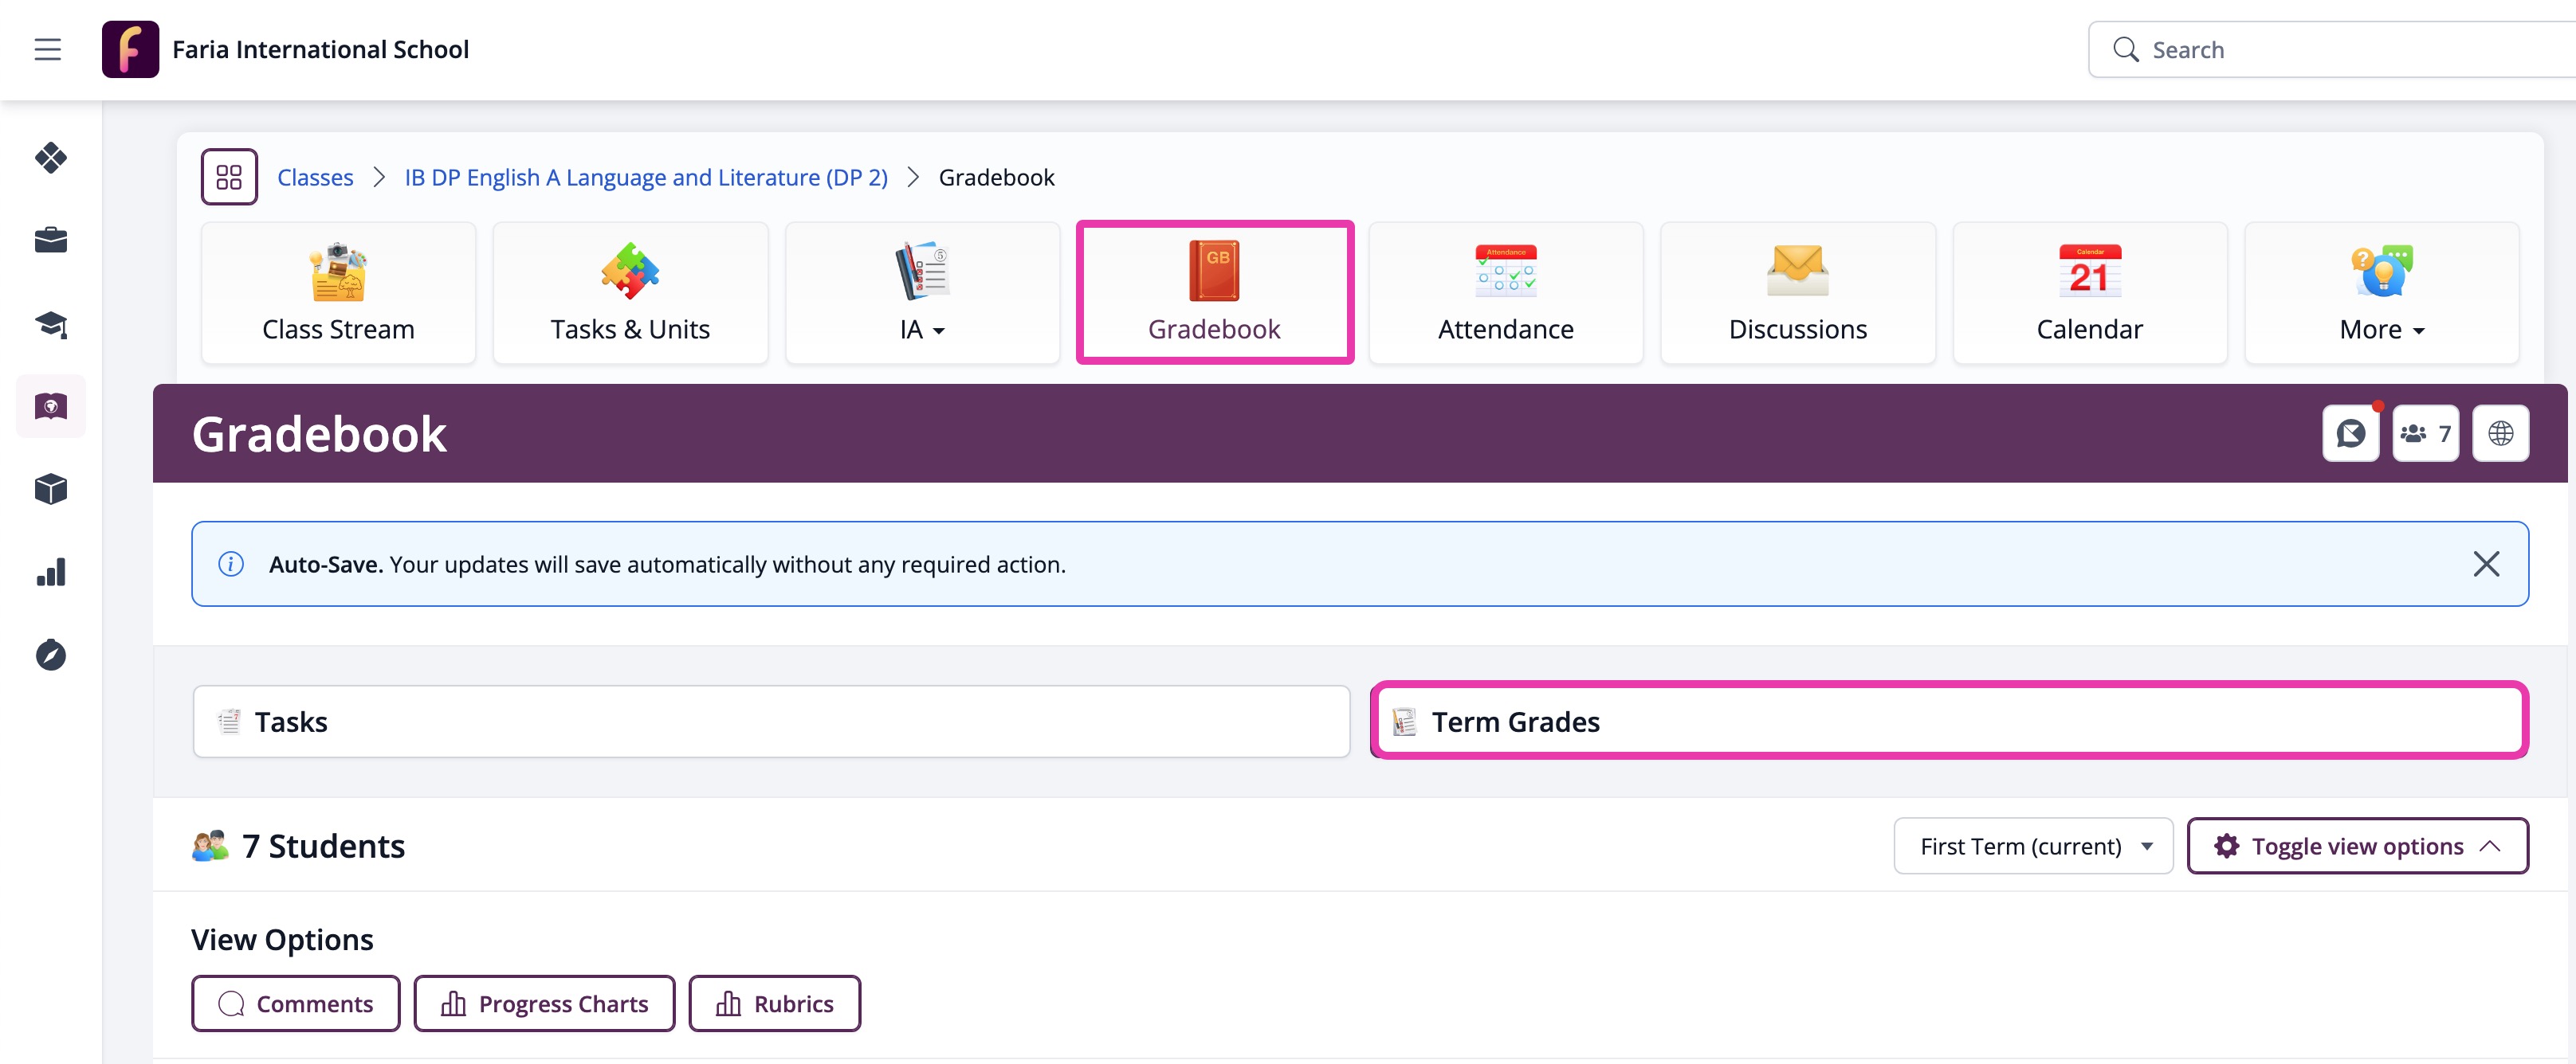Image resolution: width=2576 pixels, height=1064 pixels.
Task: Select the bar chart analytics sidebar icon
Action: [50, 572]
